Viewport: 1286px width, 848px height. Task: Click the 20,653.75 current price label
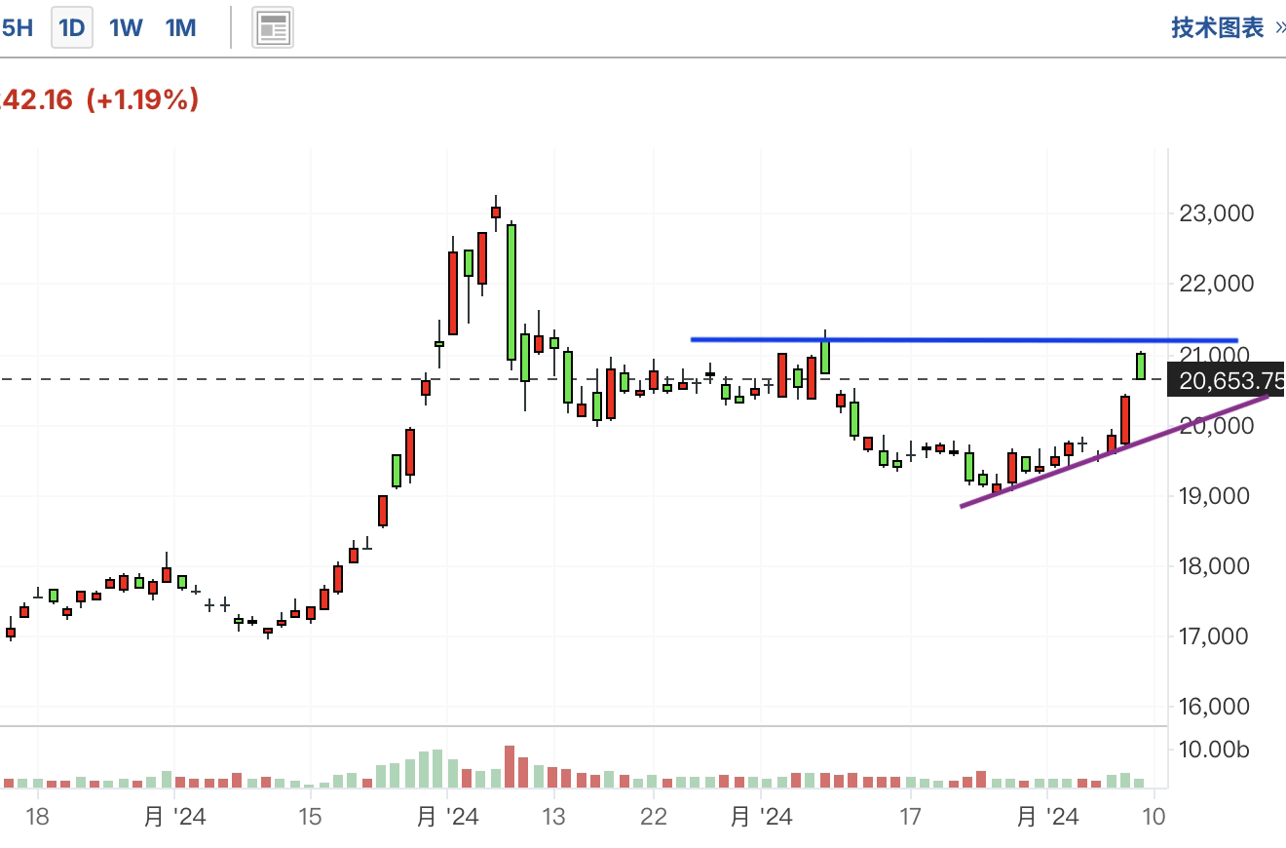point(1227,380)
